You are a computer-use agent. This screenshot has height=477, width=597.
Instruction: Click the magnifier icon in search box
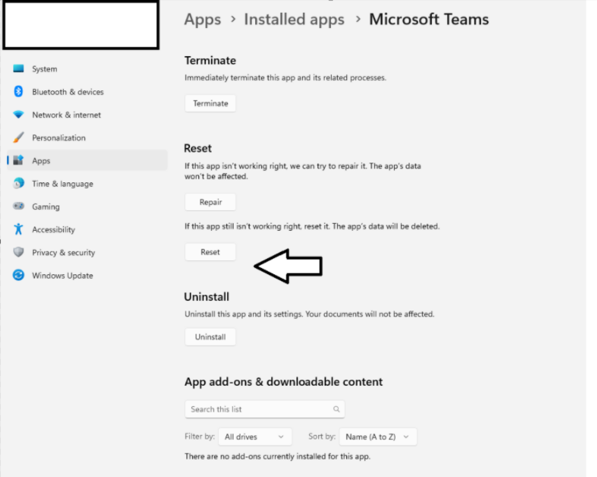point(336,409)
